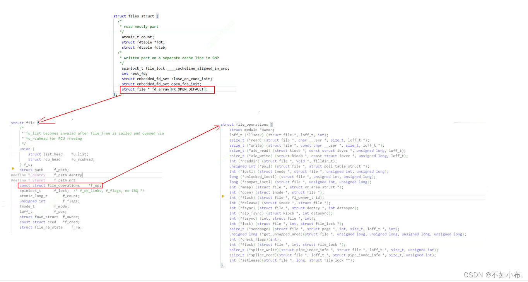This screenshot has height=282, width=528.
Task: Click 'struct fown_struct f_owner;' line
Action: (x=50, y=217)
